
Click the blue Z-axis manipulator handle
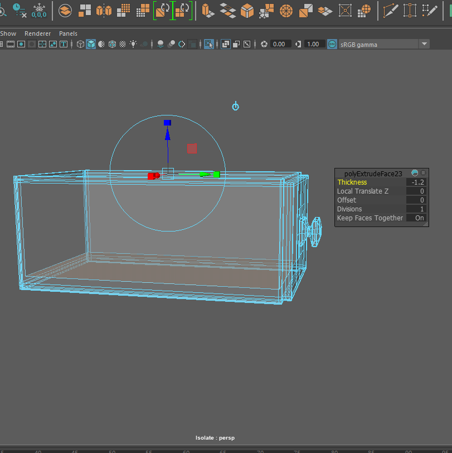(x=167, y=123)
